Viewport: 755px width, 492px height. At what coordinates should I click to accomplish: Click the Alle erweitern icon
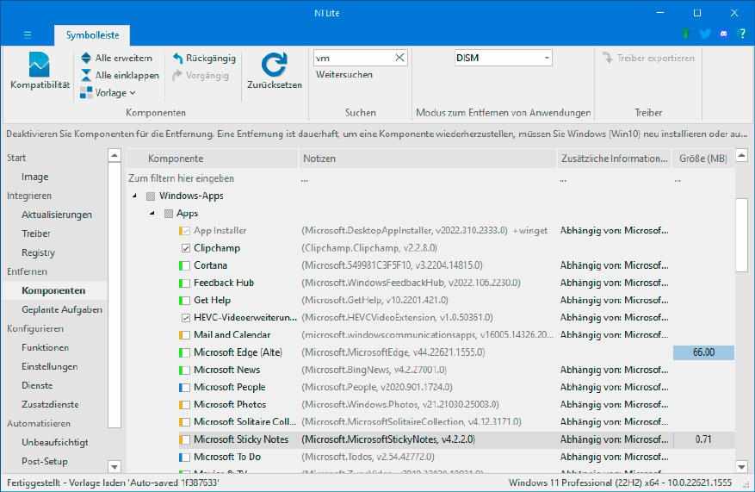[x=86, y=58]
